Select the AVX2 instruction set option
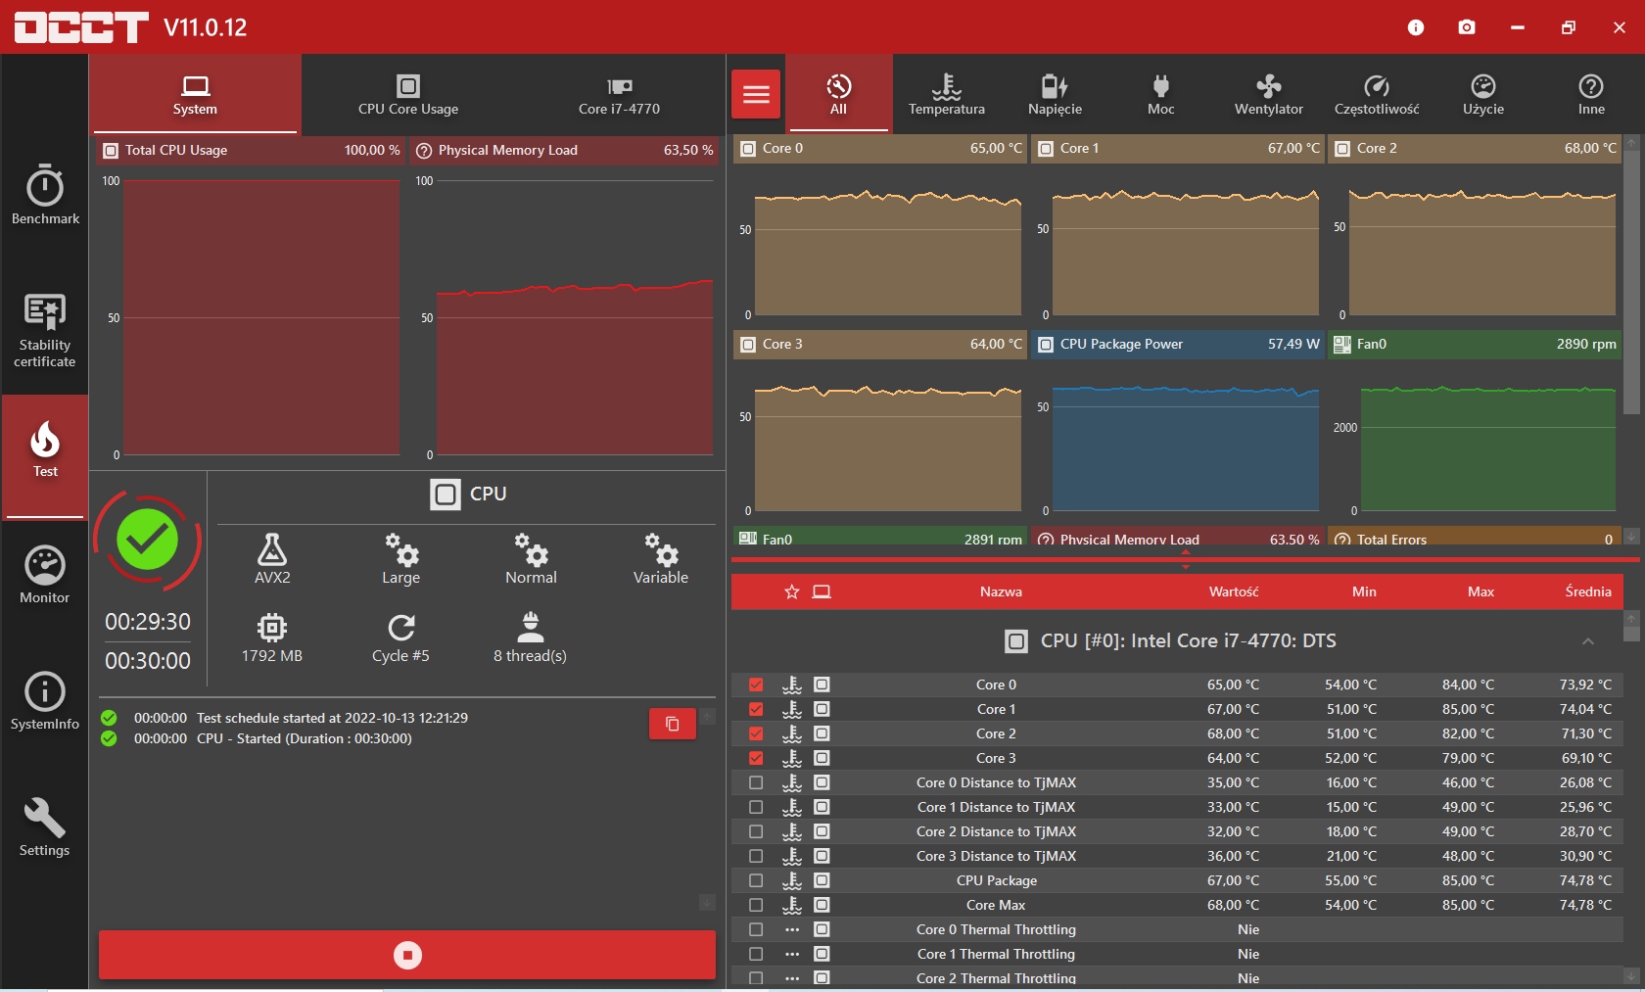The width and height of the screenshot is (1645, 992). 272,558
